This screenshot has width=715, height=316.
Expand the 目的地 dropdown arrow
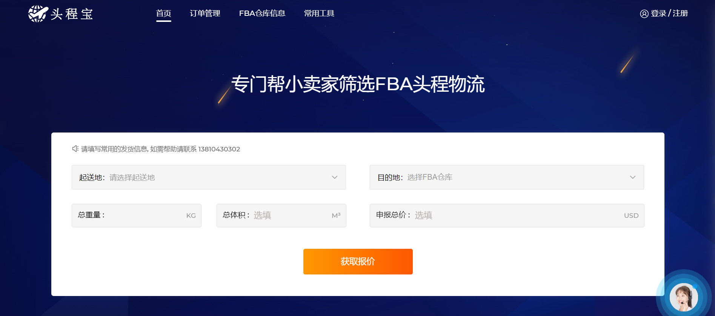point(632,177)
